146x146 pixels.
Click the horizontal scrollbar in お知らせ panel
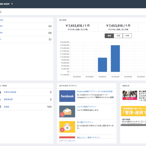click(x=133, y=125)
